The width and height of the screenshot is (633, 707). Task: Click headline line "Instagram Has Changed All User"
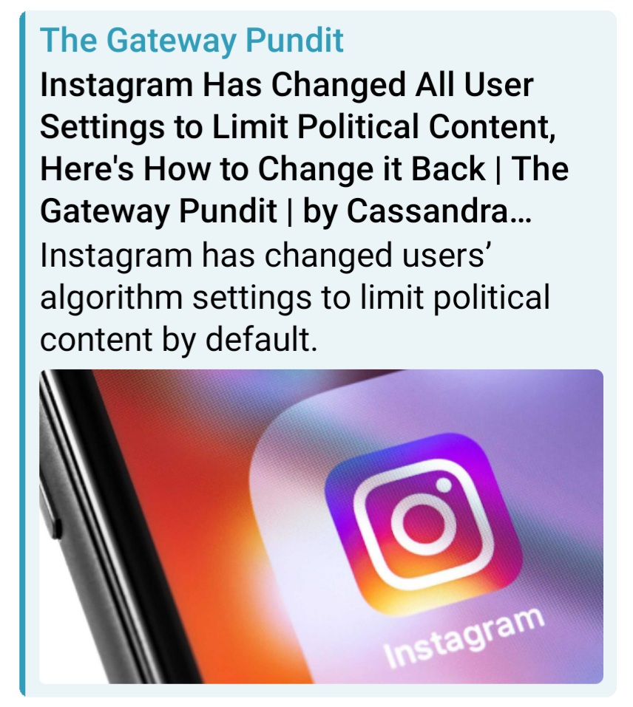pyautogui.click(x=287, y=85)
